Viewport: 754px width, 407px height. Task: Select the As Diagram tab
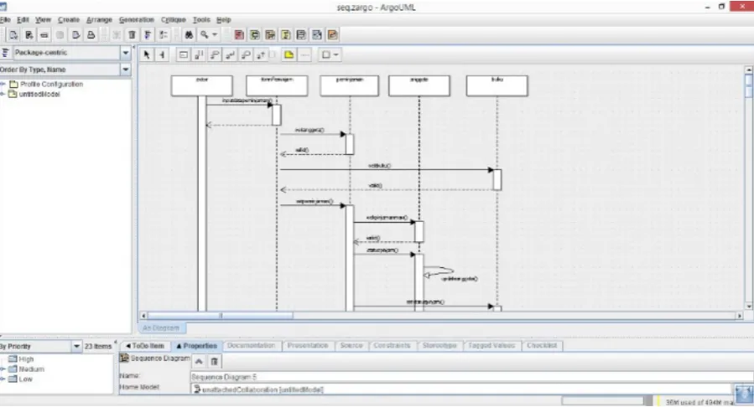(161, 328)
